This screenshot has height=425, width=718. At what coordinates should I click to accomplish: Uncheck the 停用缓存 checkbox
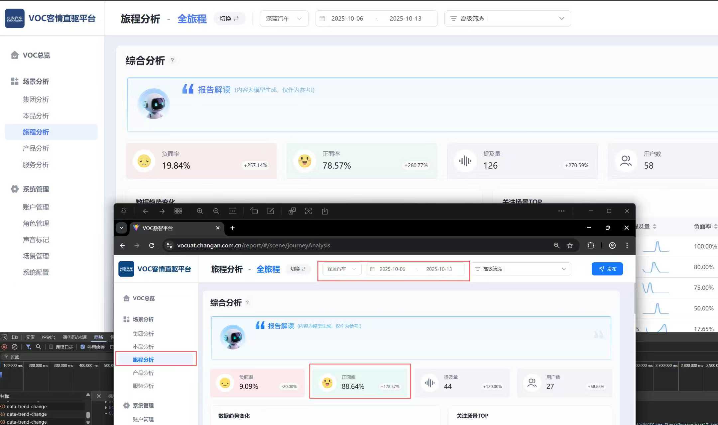coord(83,347)
